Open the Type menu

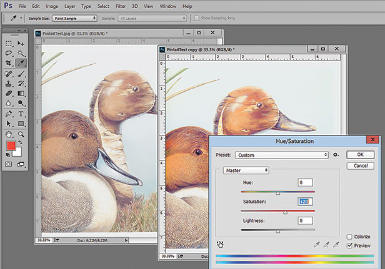pos(86,6)
